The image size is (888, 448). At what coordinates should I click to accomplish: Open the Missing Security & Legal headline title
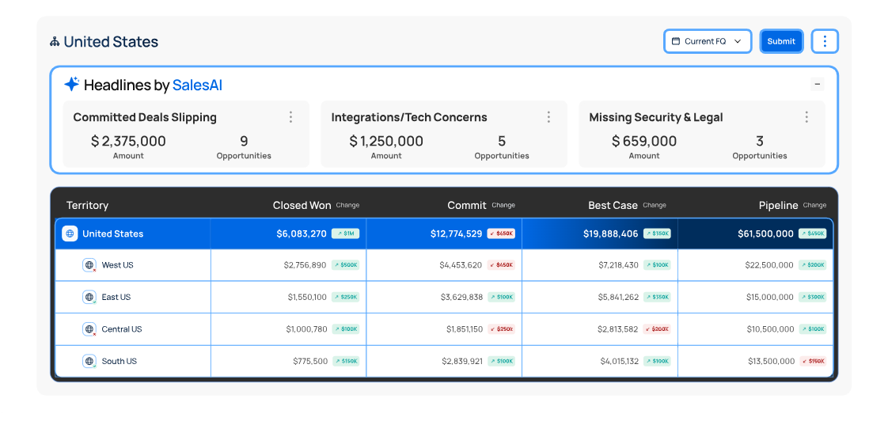coord(656,117)
